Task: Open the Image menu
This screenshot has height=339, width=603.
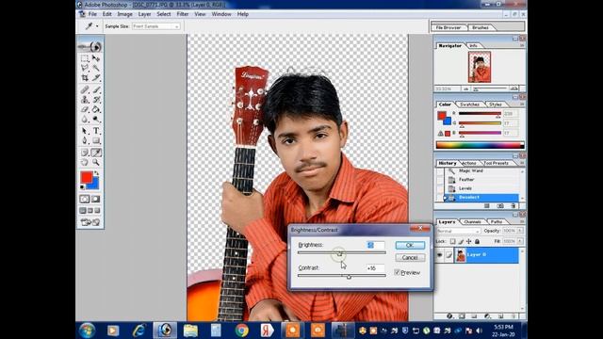Action: coord(125,14)
